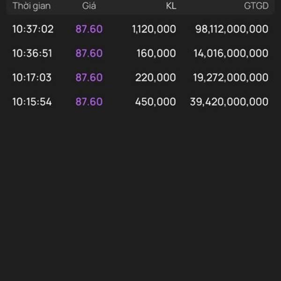Image resolution: width=281 pixels, height=281 pixels.
Task: Select the 39,420,000,000 transaction value
Action: tap(229, 102)
